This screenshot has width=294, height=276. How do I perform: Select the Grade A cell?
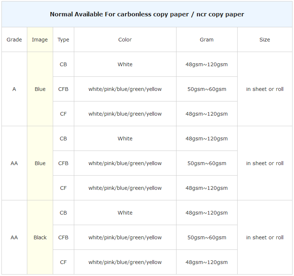(x=14, y=89)
